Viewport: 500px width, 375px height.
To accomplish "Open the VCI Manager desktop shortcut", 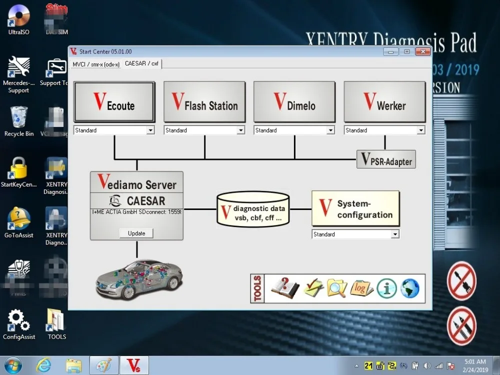I will point(55,121).
